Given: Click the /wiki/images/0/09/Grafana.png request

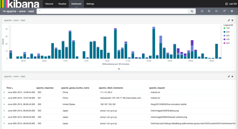Looking at the screenshot, I should pyautogui.click(x=164, y=111).
